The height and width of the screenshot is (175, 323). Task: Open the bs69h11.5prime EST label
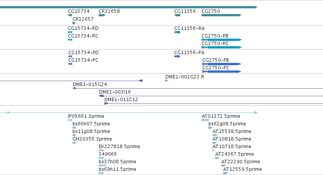point(117,169)
